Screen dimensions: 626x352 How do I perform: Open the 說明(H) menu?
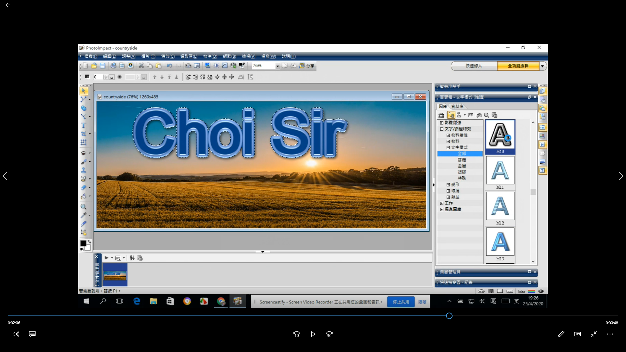pos(289,56)
